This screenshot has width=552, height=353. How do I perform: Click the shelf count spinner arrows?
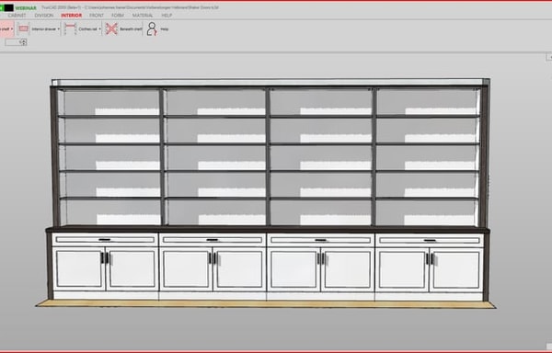pyautogui.click(x=24, y=42)
